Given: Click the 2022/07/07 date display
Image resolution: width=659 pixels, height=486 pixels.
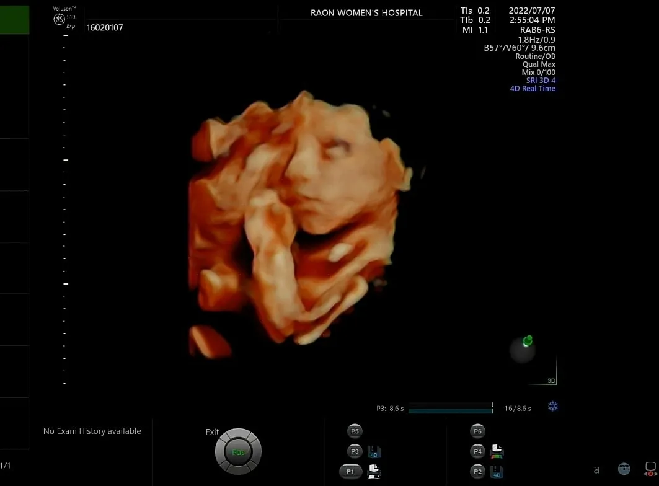Looking at the screenshot, I should 532,11.
